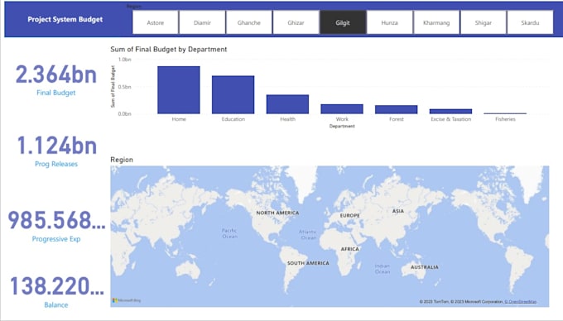Click the Fisheries axis label
Image resolution: width=563 pixels, height=321 pixels.
[505, 119]
